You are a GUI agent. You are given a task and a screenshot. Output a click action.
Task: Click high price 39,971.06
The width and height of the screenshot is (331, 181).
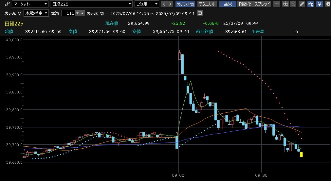coord(100,32)
